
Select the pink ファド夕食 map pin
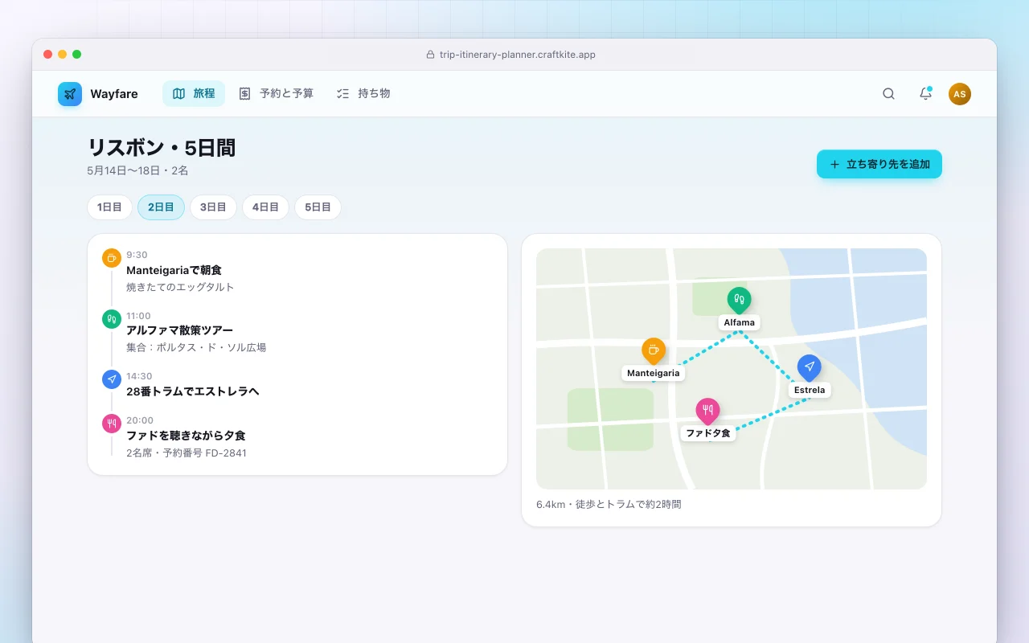pyautogui.click(x=707, y=412)
